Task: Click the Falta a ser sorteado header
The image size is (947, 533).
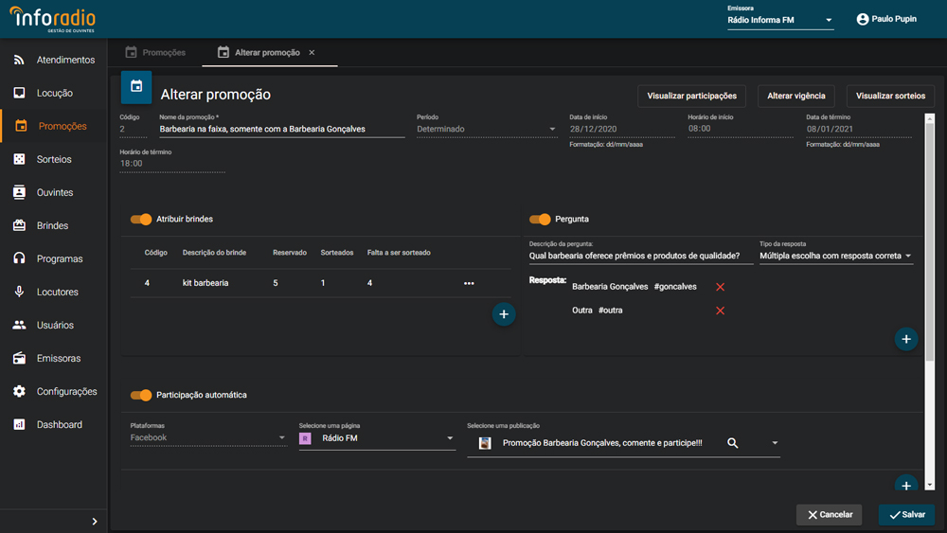Action: 399,253
